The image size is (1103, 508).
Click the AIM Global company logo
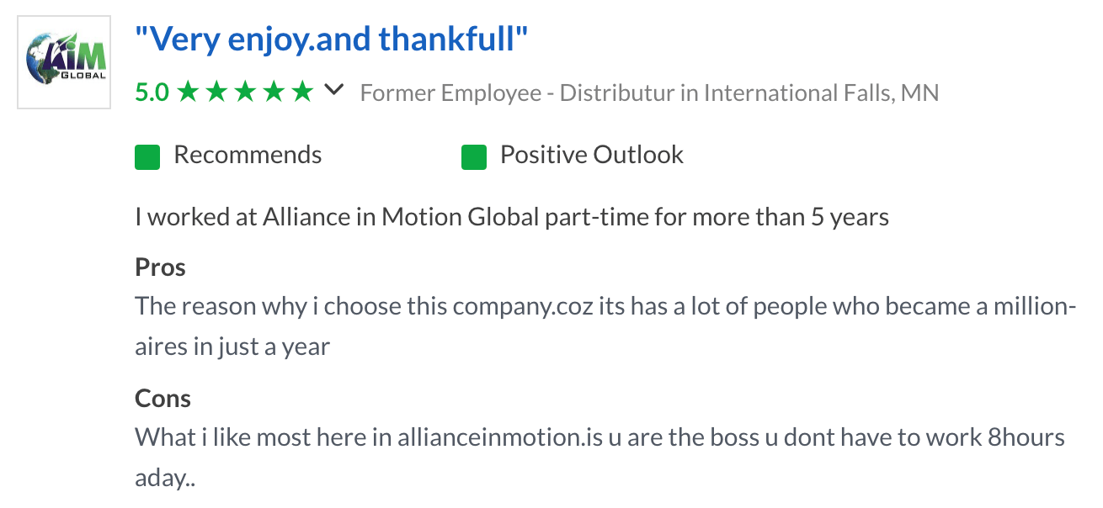[64, 62]
